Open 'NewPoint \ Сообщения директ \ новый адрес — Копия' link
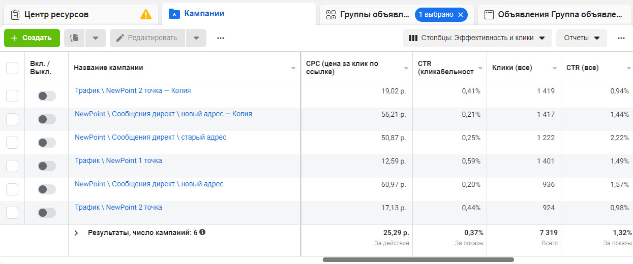Viewport: 633px width, 264px height. coord(163,114)
